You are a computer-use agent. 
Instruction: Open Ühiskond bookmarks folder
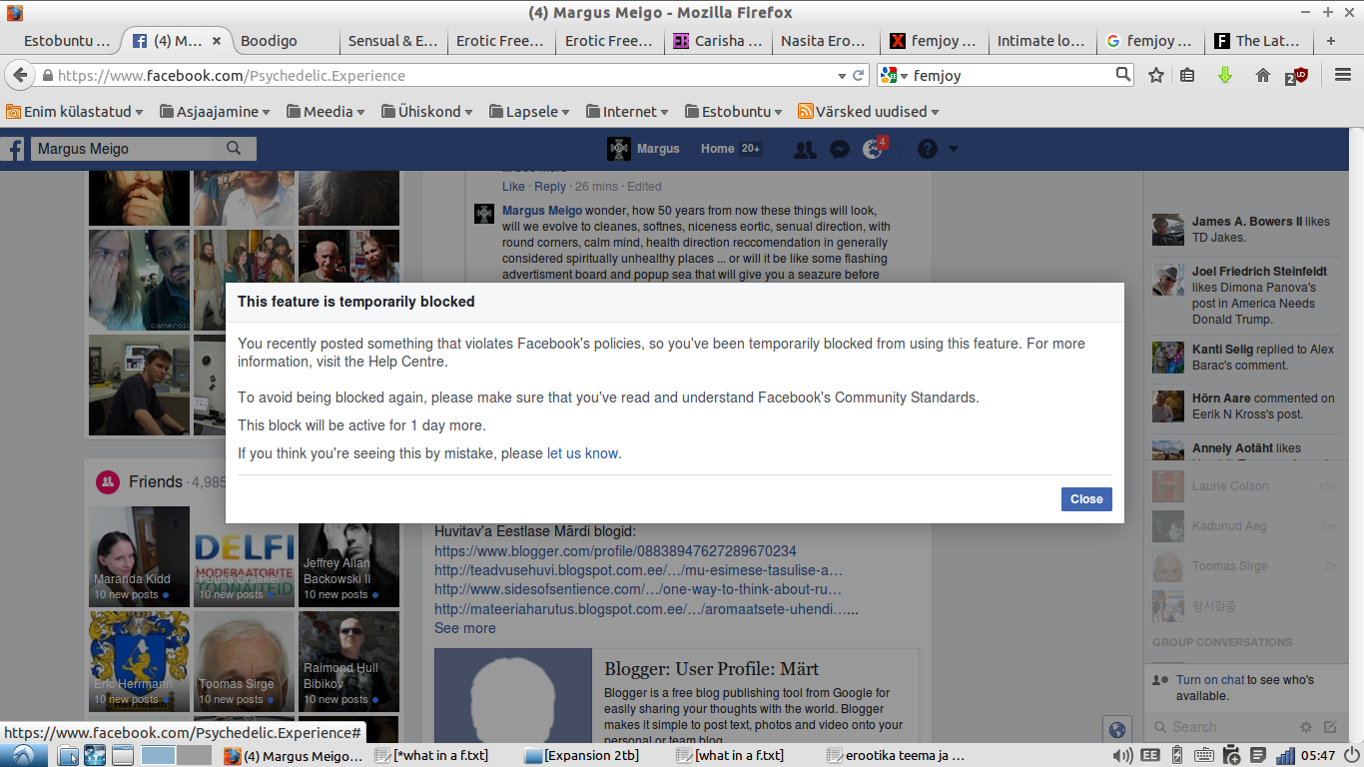[425, 112]
